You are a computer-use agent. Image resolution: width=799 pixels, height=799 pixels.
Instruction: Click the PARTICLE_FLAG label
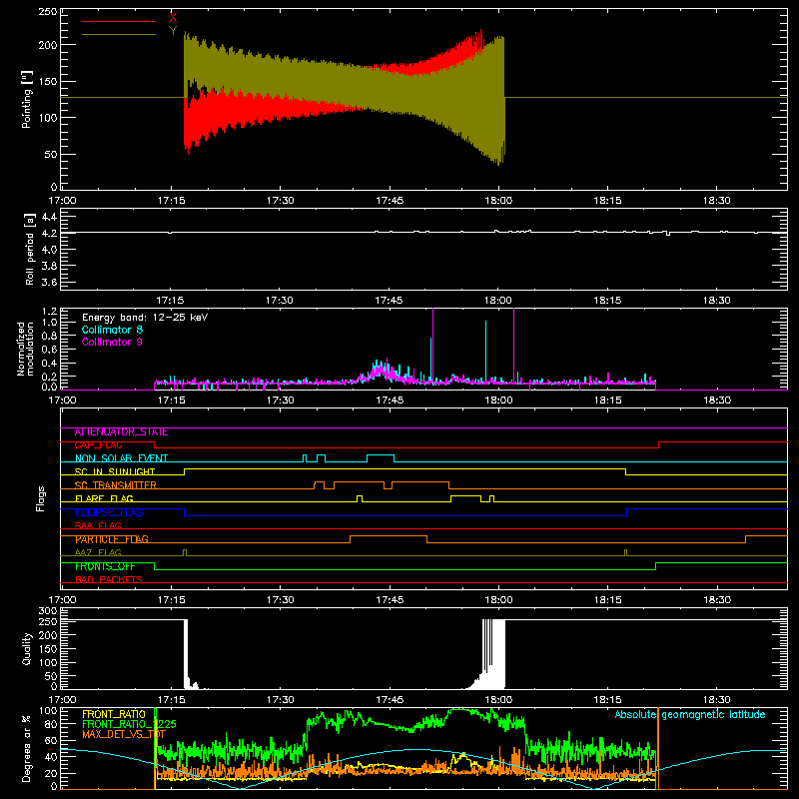112,539
